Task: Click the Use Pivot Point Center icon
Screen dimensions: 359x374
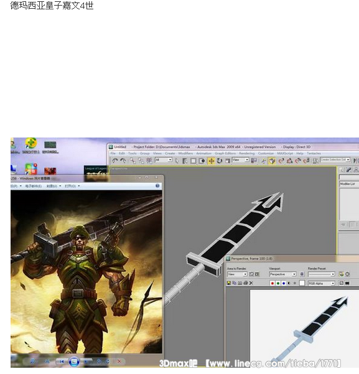Action: 254,161
